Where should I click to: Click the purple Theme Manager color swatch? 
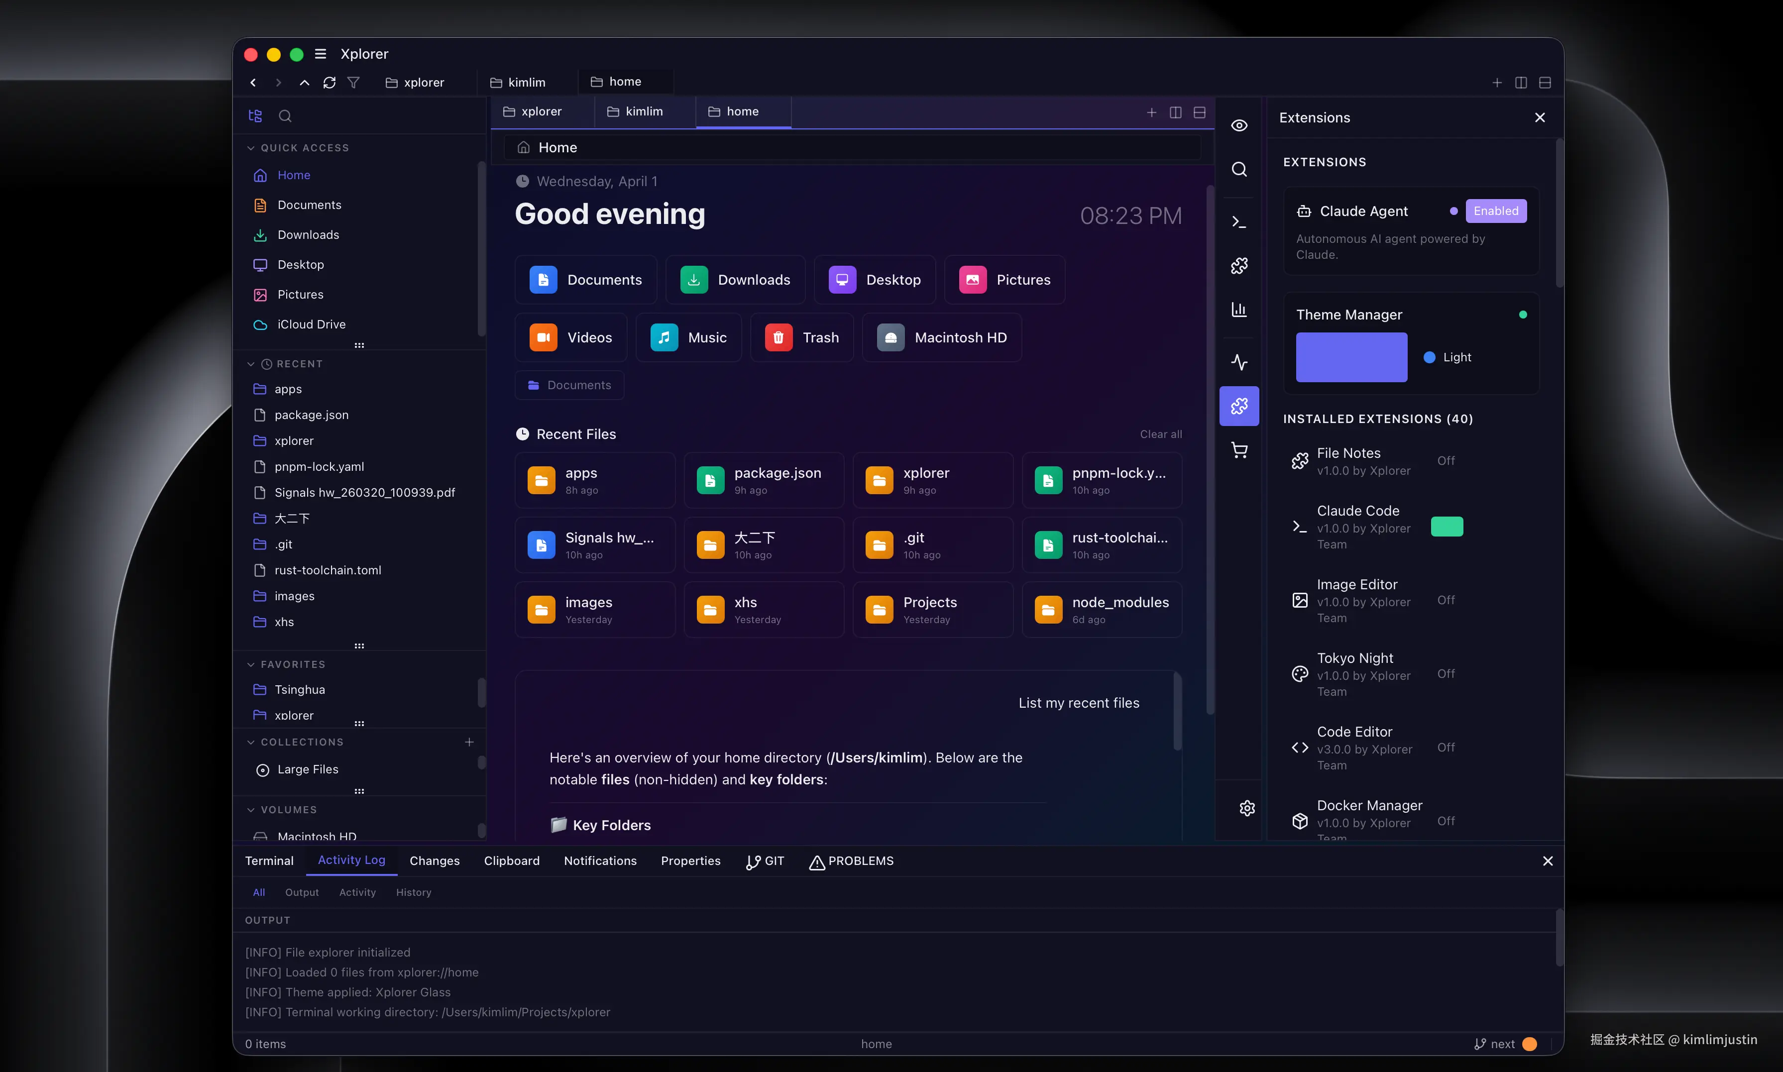pyautogui.click(x=1351, y=357)
